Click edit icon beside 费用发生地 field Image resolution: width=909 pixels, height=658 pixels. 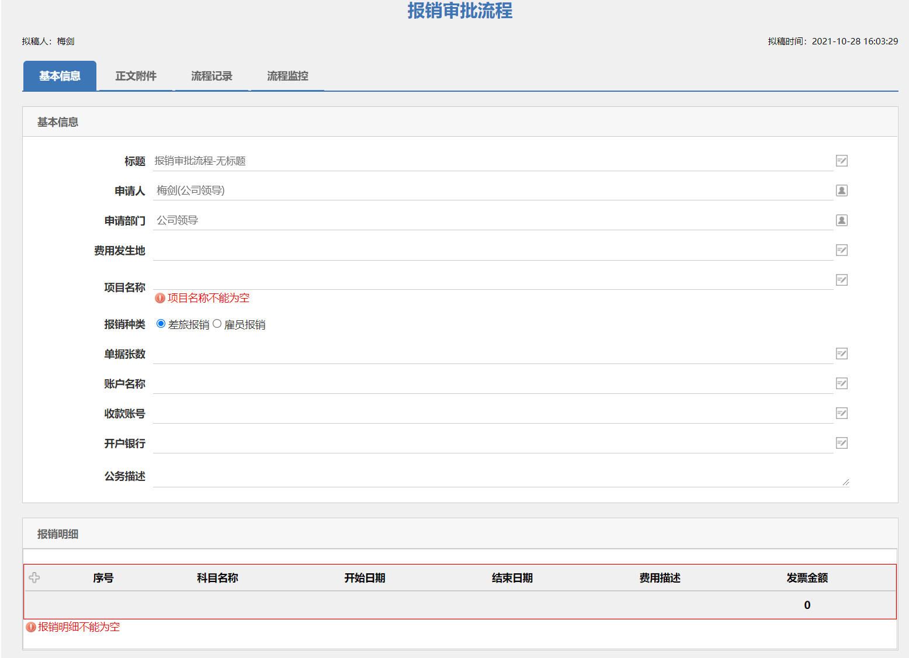[841, 250]
